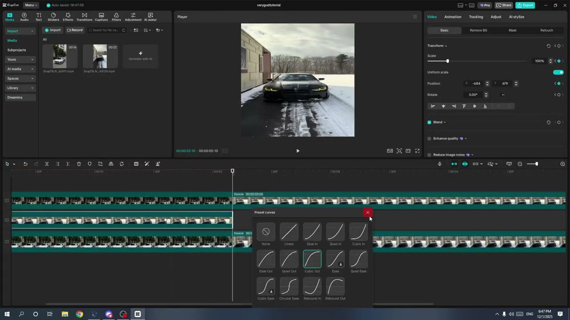Switch to the Animation tab

tap(452, 17)
